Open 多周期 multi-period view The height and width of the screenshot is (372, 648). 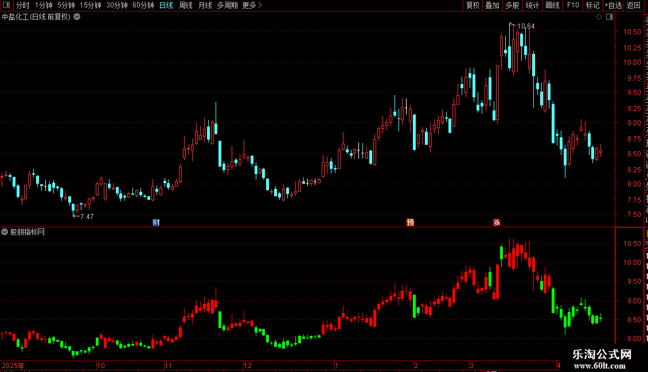227,5
